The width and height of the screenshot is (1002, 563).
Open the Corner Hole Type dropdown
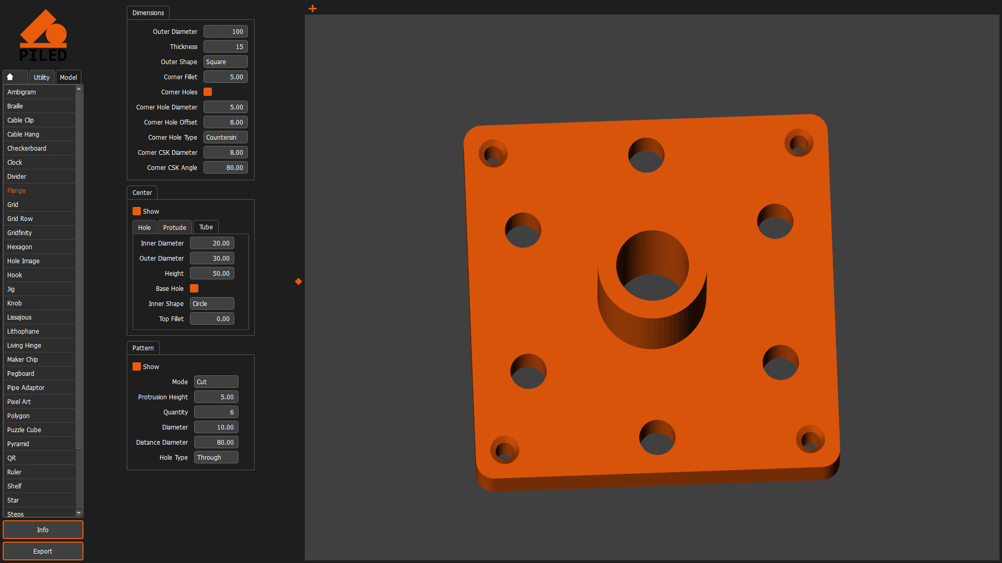[225, 137]
